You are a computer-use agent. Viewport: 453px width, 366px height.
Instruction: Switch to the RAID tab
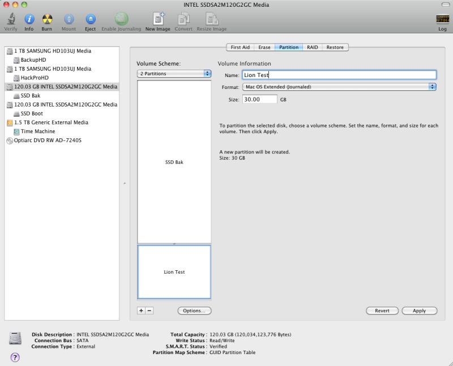313,48
